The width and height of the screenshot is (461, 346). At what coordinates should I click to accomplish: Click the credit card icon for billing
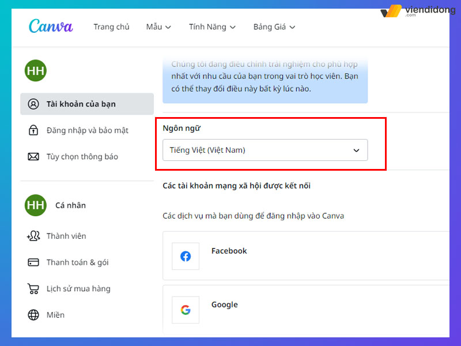(x=33, y=262)
